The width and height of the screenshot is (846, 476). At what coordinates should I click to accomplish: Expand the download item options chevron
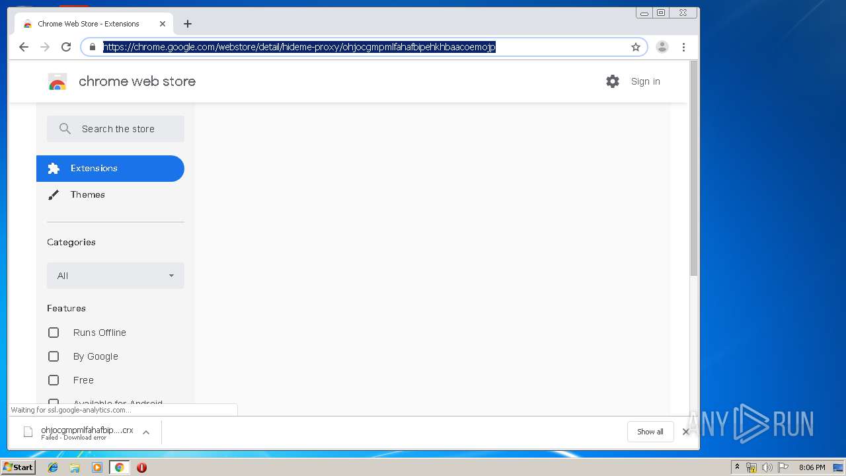pos(146,432)
